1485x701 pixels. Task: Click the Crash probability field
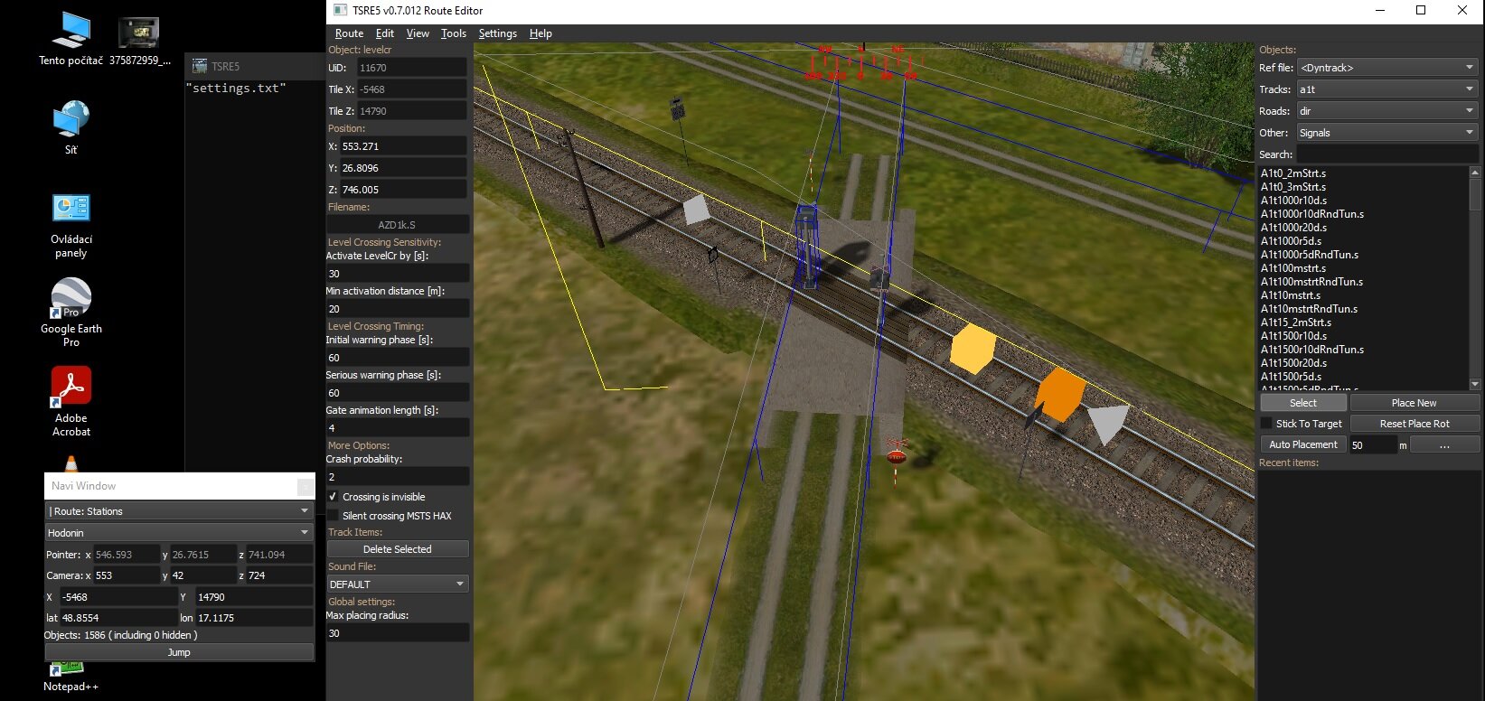pyautogui.click(x=398, y=477)
